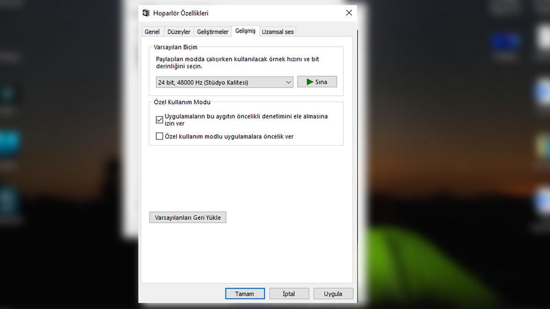The width and height of the screenshot is (550, 309).
Task: Toggle off priority control permission for applications
Action: (159, 119)
